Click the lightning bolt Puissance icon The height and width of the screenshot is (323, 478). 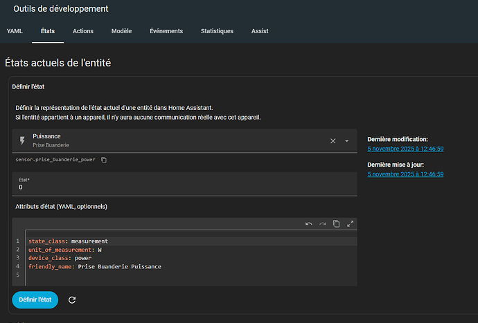pos(22,140)
